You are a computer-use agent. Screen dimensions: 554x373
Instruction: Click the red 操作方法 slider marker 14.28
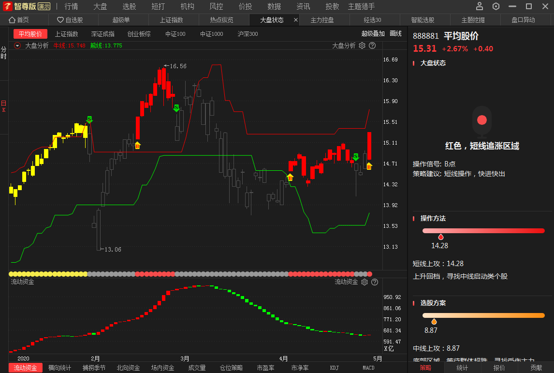pyautogui.click(x=440, y=237)
